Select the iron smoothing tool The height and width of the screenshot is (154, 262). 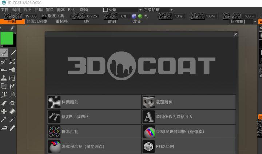[x=4, y=128]
